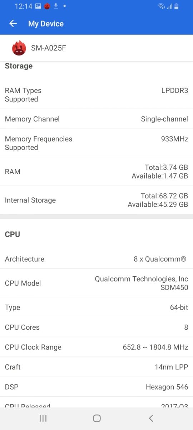Select the RAM Types Supported row

tap(96, 95)
